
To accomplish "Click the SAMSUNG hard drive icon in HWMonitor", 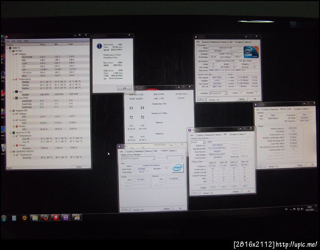I will 14,152.
